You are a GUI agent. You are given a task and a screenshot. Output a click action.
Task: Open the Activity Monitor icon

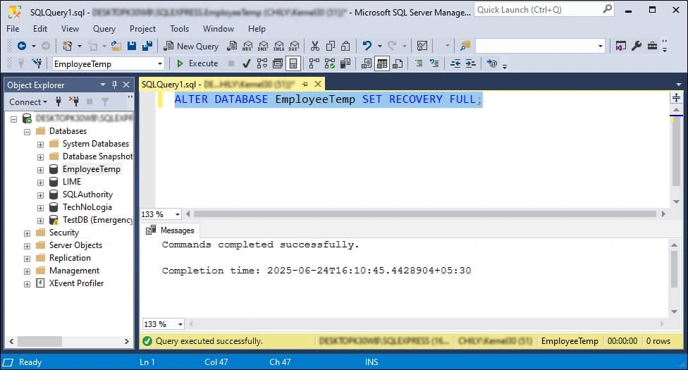tap(422, 46)
